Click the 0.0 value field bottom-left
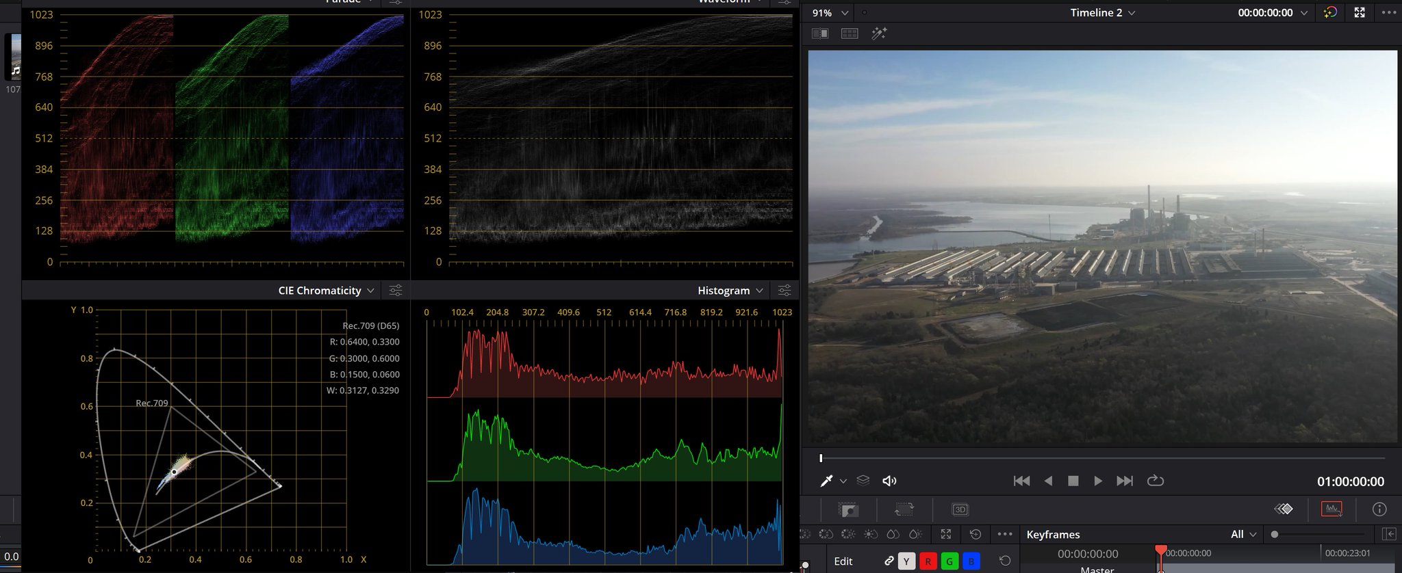The image size is (1402, 573). [x=11, y=557]
